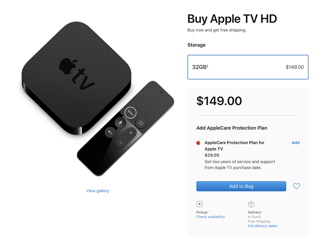
Task: Open the View gallery link
Action: [98, 191]
